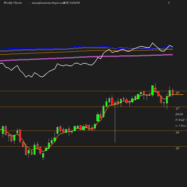Viewport: 187px width, 187px height.
Task: Select the '22' price axis label
Action: click(177, 148)
